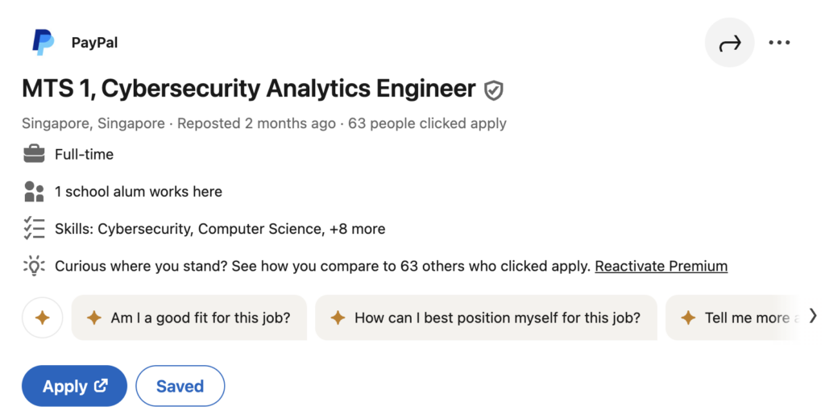Expand next AI suggestions with right chevron
The height and width of the screenshot is (419, 825).
tap(813, 316)
